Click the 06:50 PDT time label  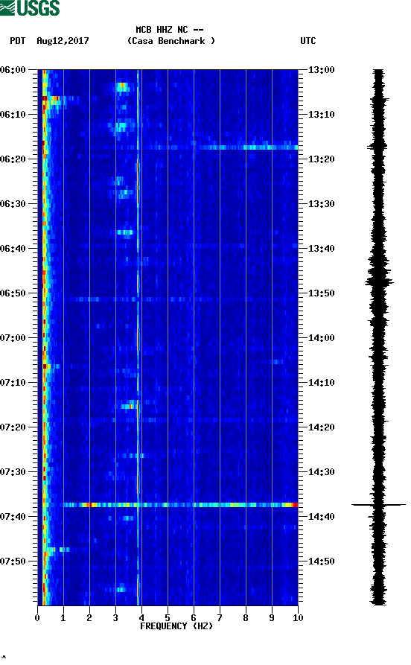click(13, 293)
